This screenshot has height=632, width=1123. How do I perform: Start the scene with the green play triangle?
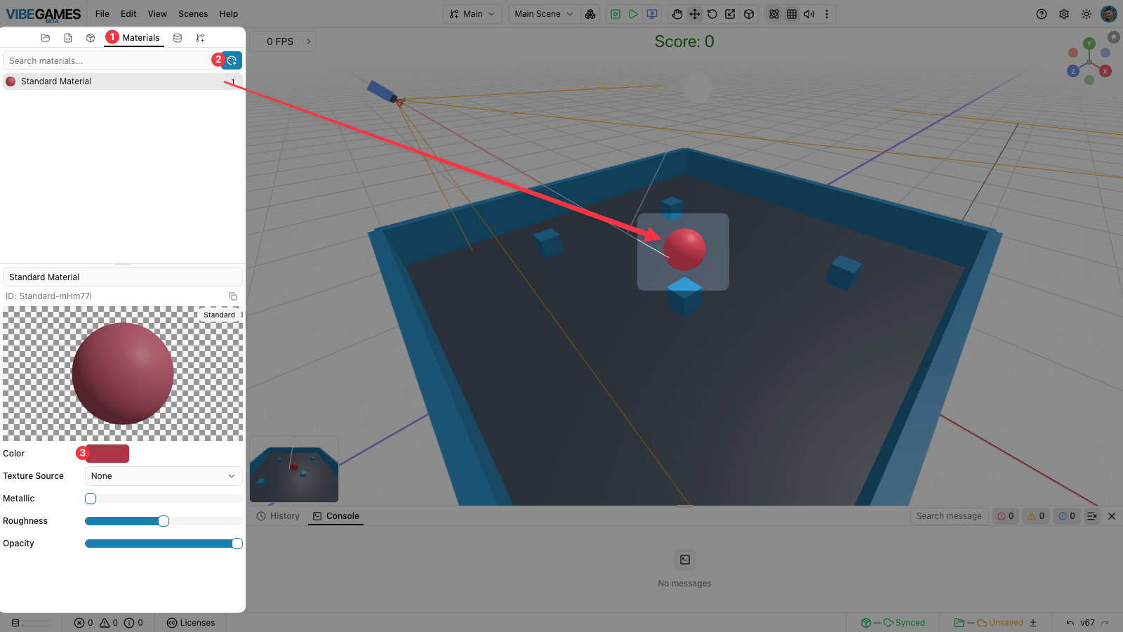(634, 14)
